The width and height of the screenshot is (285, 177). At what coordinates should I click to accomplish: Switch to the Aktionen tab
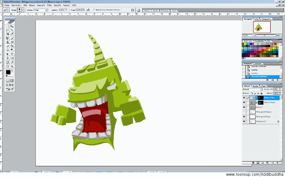click(x=258, y=64)
